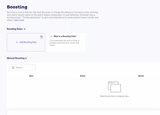Click the magnifier icon in Search box

(13, 68)
